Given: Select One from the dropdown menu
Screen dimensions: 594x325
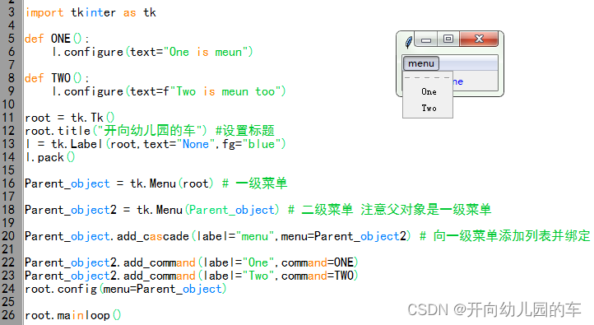Looking at the screenshot, I should (x=429, y=91).
